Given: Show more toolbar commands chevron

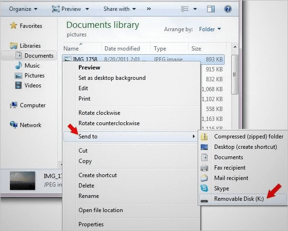Looking at the screenshot, I should pyautogui.click(x=149, y=9).
